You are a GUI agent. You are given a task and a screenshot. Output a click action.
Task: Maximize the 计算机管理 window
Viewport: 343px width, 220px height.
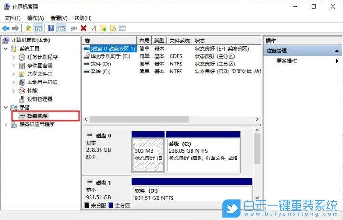tap(313, 6)
